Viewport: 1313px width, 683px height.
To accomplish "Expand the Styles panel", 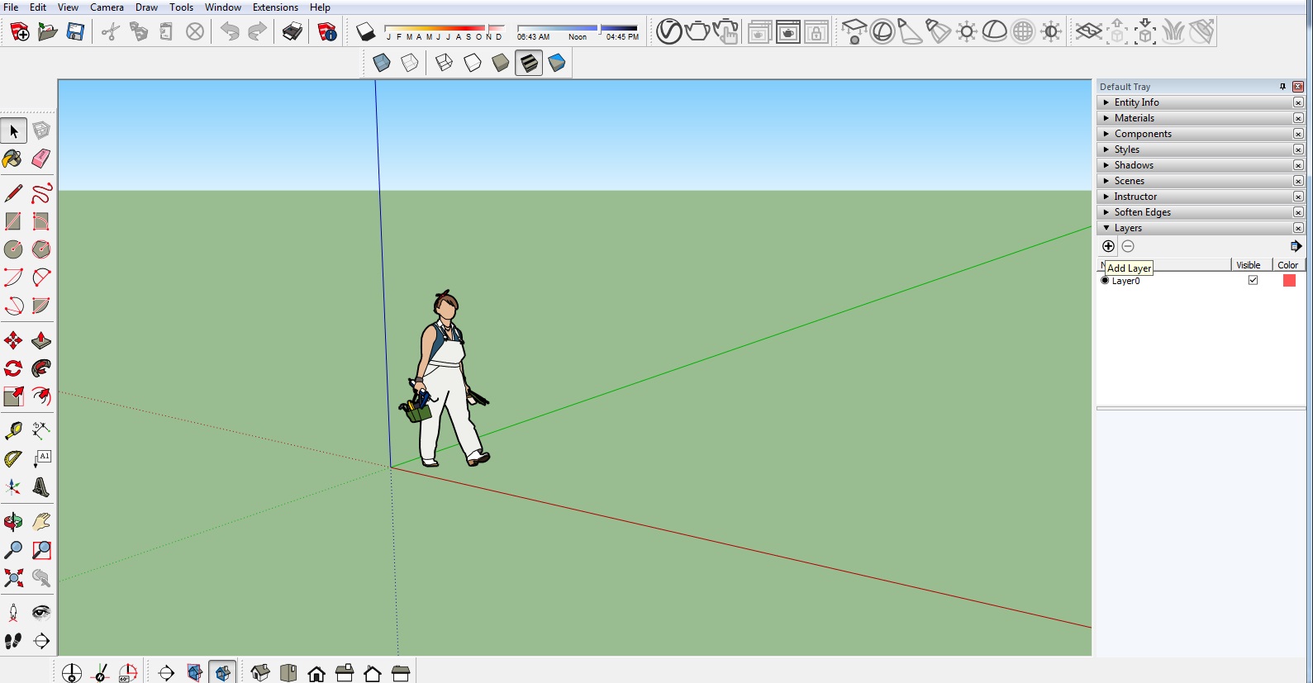I will (1201, 149).
